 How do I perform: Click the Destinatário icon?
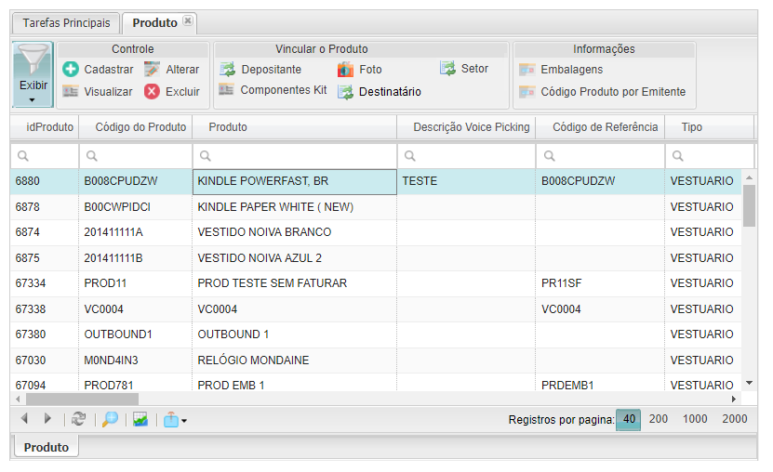pyautogui.click(x=346, y=92)
